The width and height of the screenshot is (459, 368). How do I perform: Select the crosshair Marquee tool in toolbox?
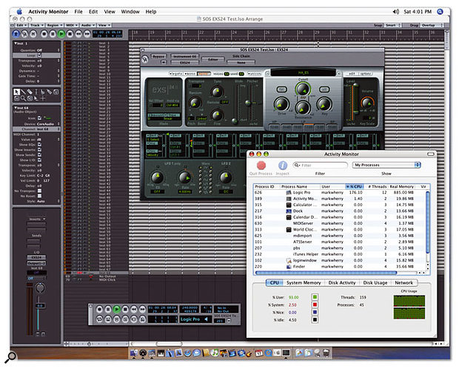[42, 98]
